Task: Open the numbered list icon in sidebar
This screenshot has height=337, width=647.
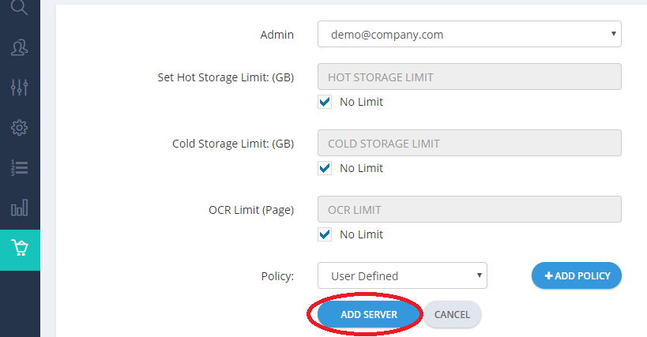Action: (20, 167)
